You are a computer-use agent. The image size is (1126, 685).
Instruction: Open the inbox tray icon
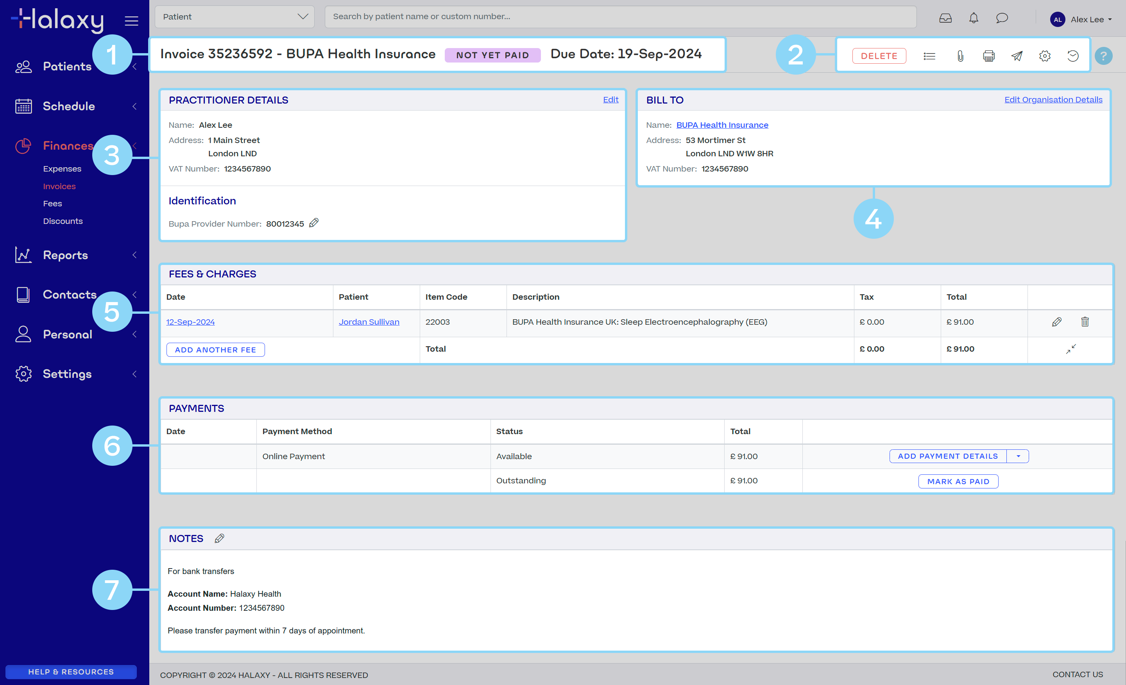tap(945, 18)
